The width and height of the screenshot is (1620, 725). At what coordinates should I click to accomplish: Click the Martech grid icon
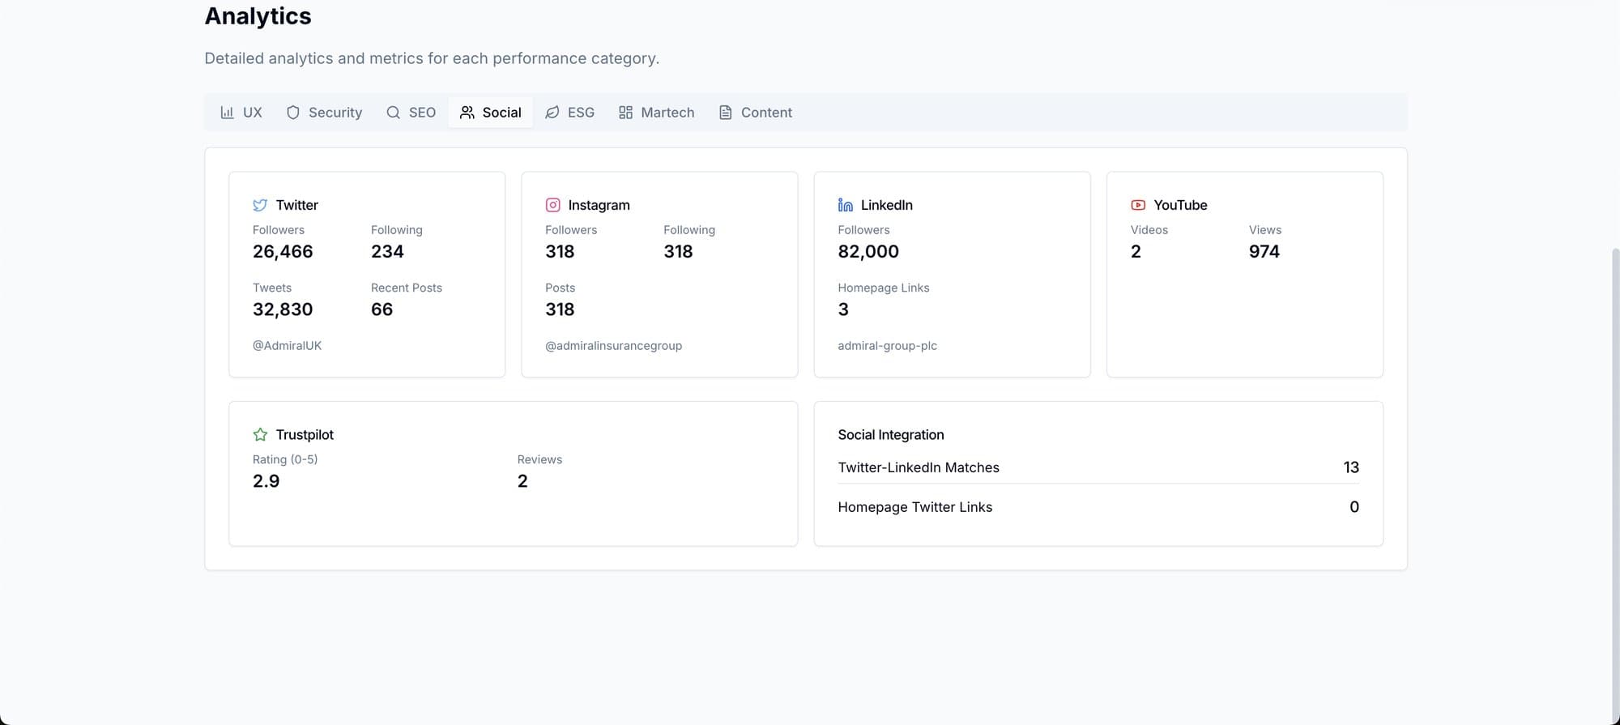click(625, 113)
